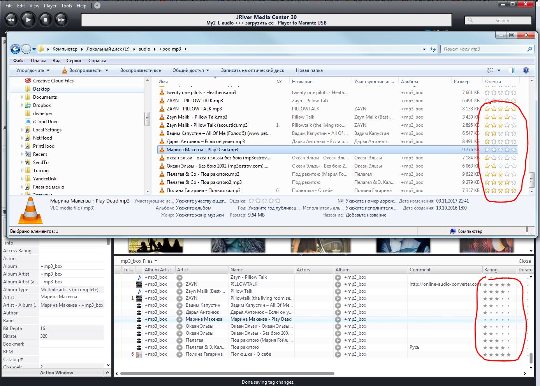Click the Новая папка button

309,70
